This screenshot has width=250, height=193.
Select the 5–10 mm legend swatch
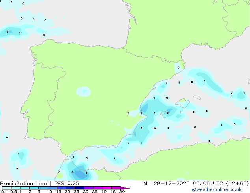(43, 188)
